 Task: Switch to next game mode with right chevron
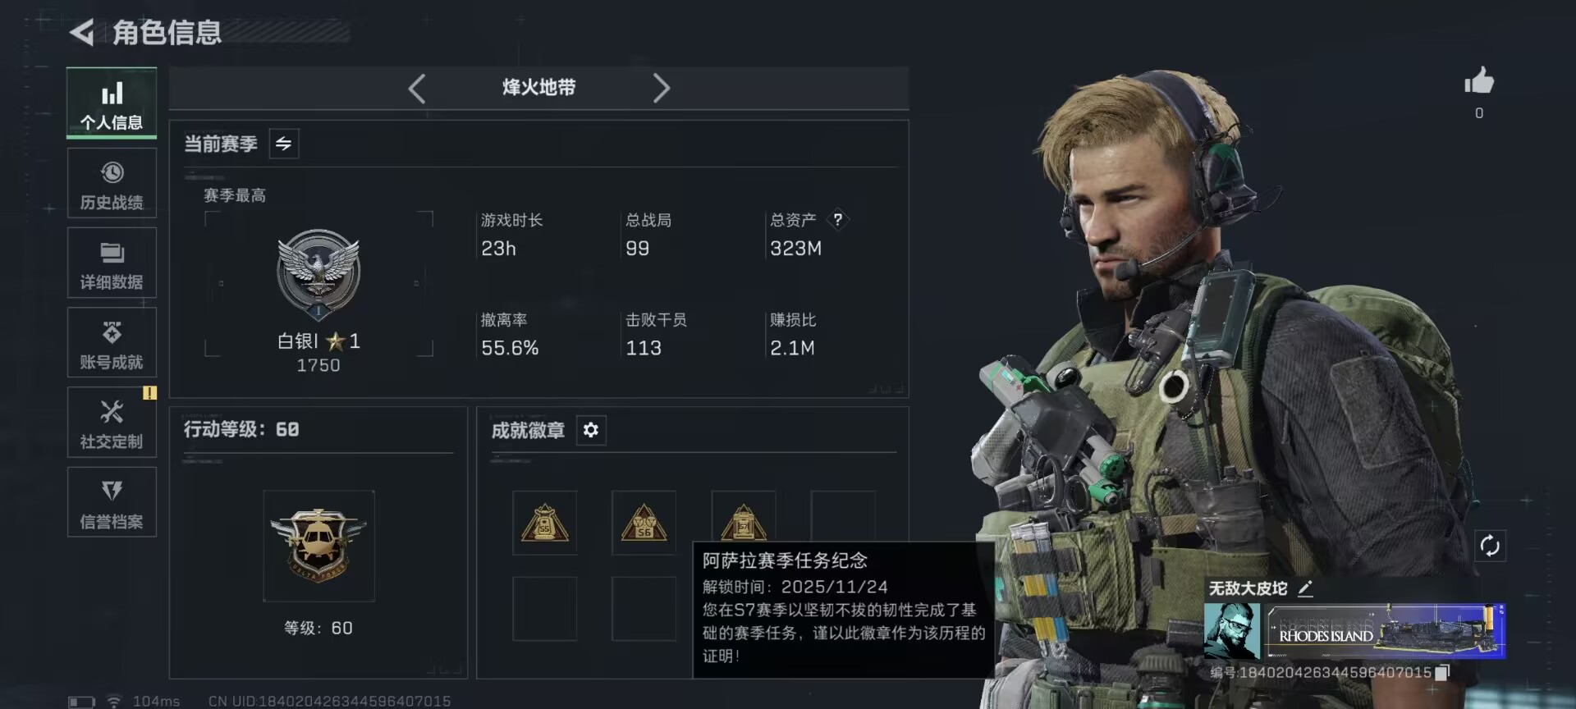661,88
